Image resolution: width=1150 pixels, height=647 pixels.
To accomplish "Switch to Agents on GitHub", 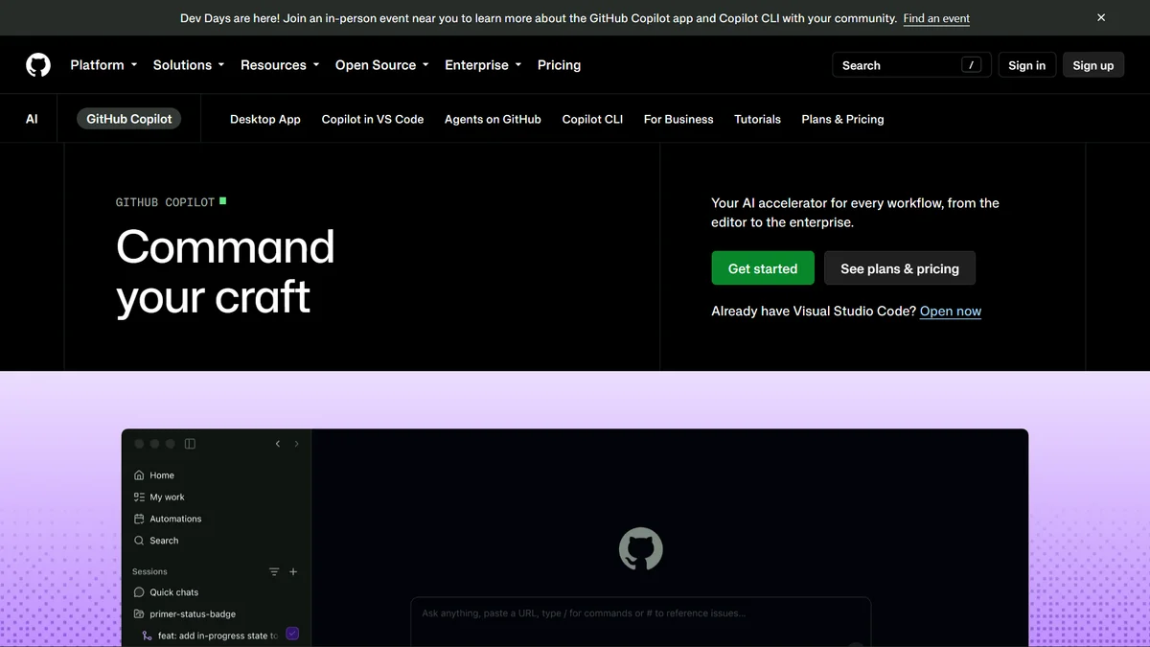I will [493, 119].
